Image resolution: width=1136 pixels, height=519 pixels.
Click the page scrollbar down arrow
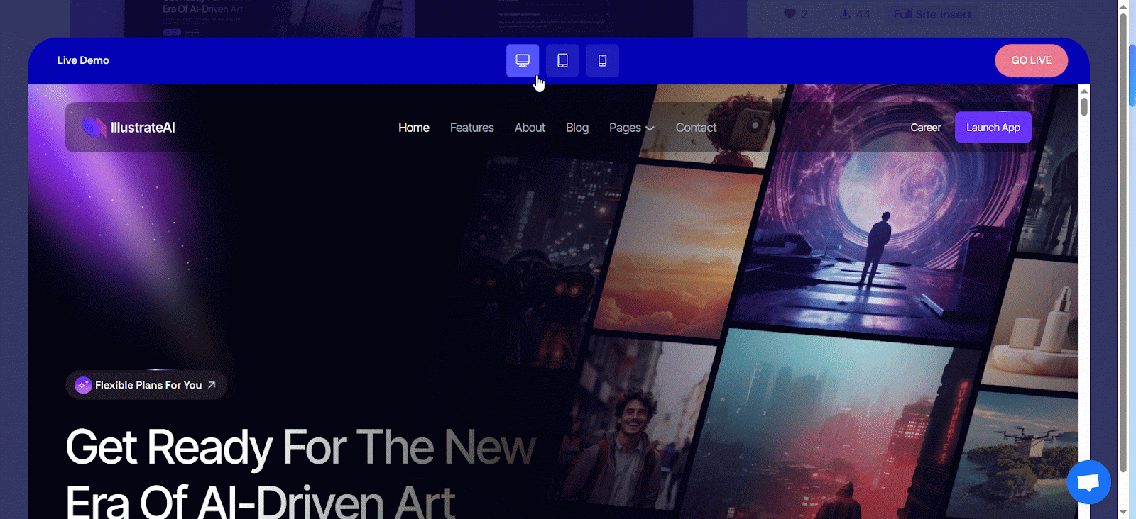pos(1123,511)
